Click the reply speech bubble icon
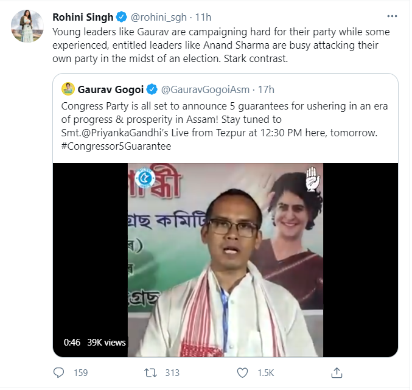 (x=59, y=372)
